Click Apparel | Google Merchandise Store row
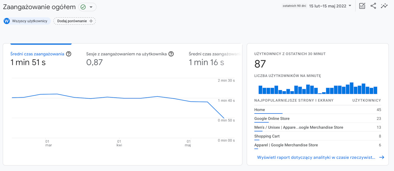Screen dimensions: 394x171 pos(318,145)
